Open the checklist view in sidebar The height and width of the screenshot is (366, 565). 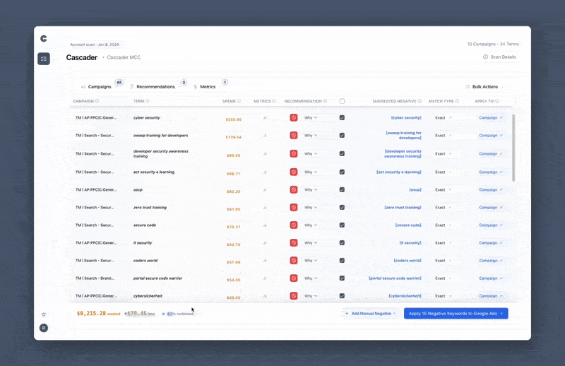[x=44, y=59]
